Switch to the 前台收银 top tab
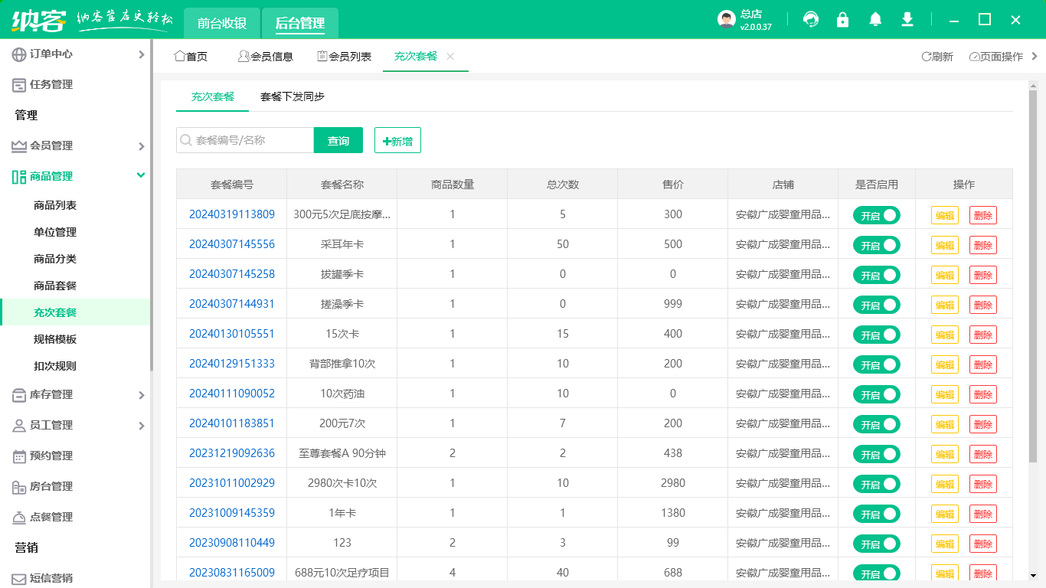The width and height of the screenshot is (1046, 588). click(222, 23)
